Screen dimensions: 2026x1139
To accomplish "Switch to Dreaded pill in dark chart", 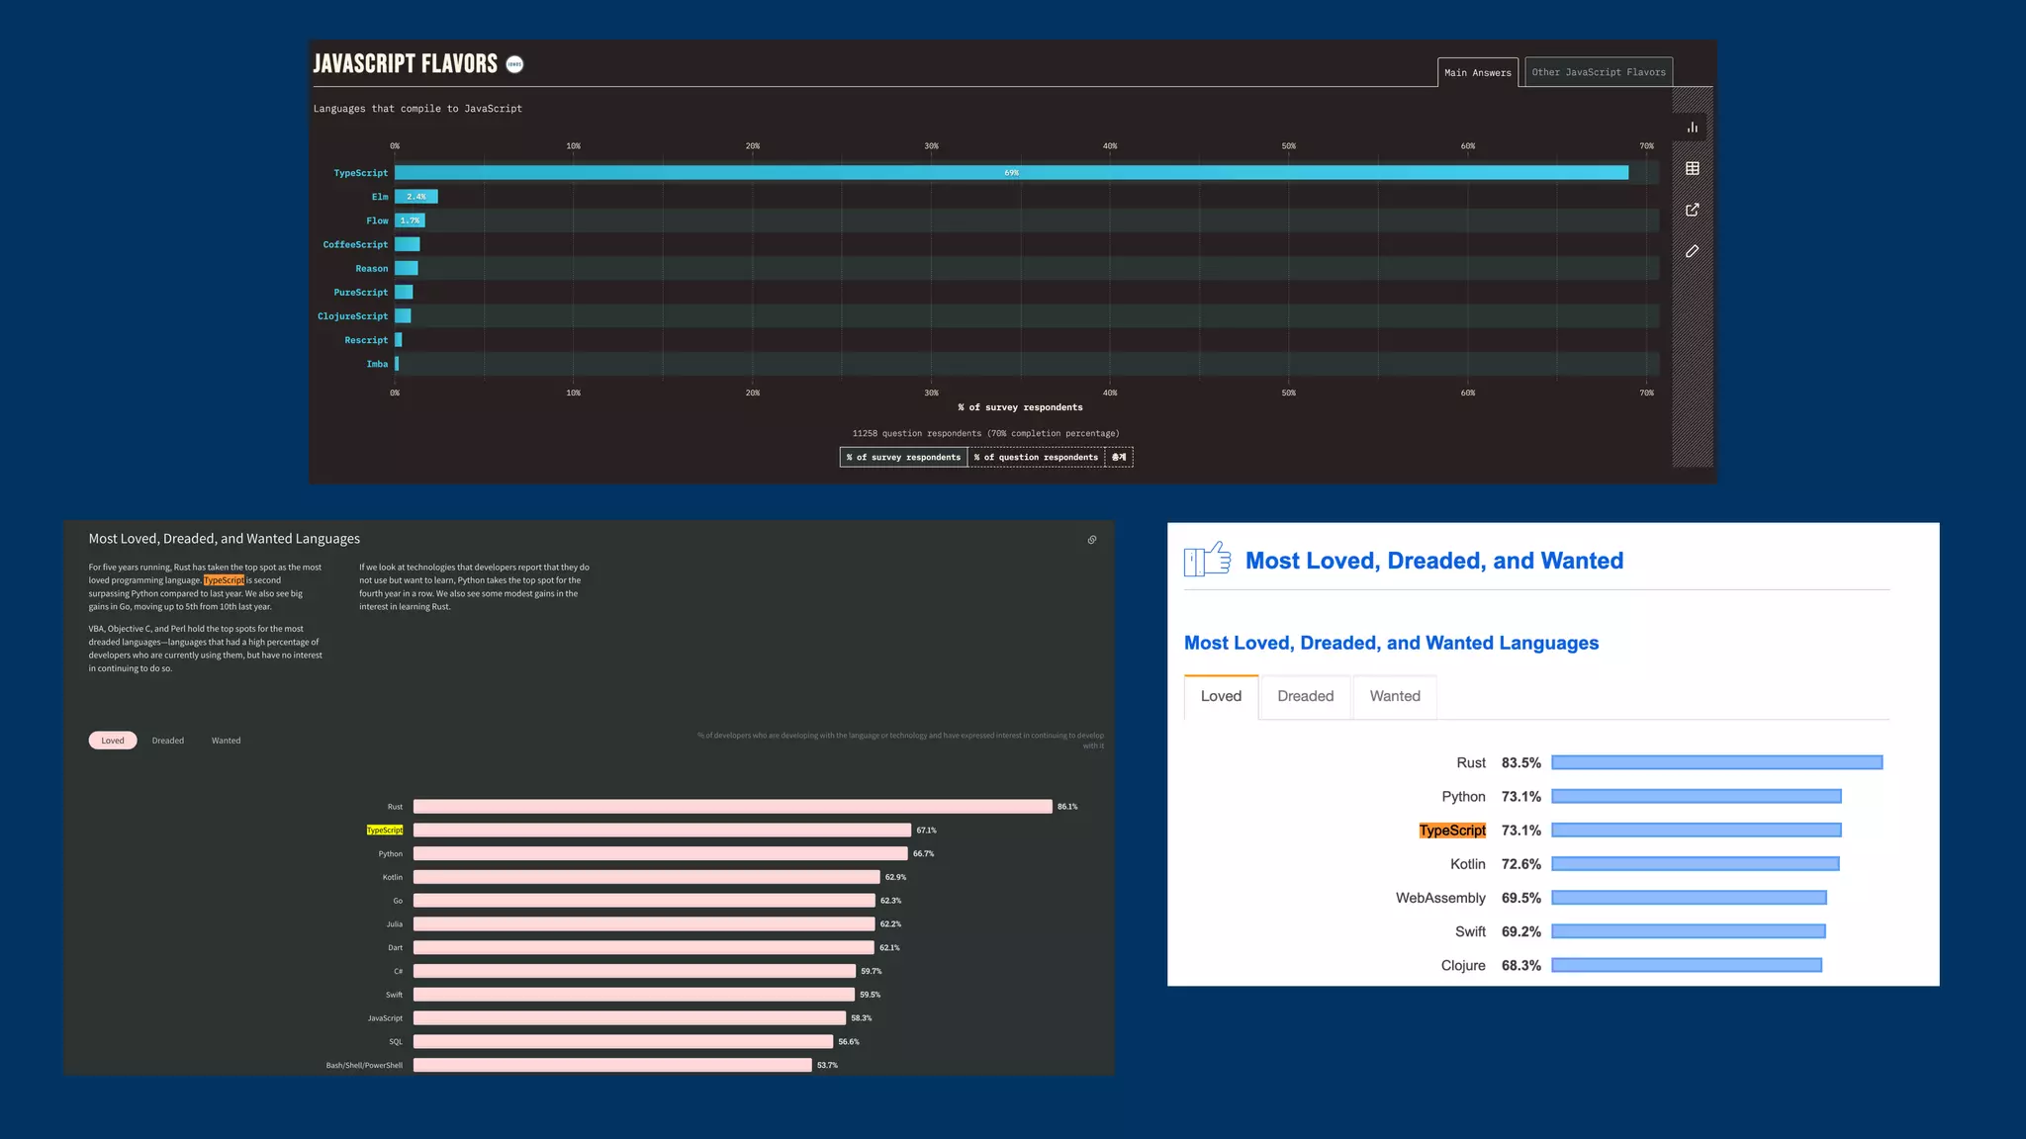I will [168, 741].
